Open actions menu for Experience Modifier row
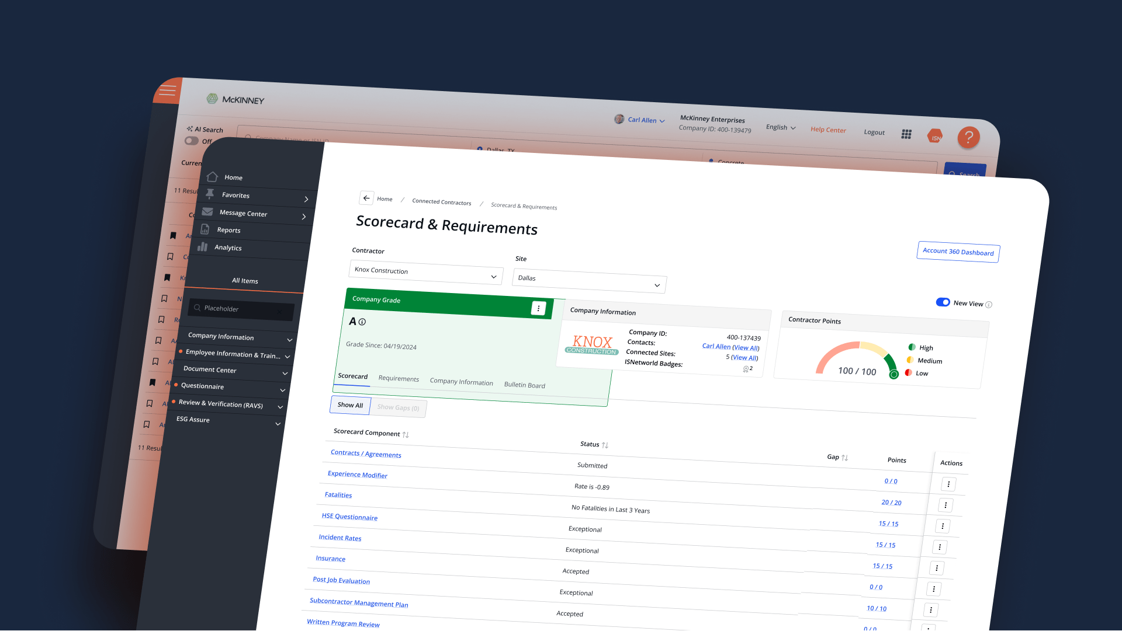Image resolution: width=1122 pixels, height=631 pixels. pyautogui.click(x=946, y=506)
